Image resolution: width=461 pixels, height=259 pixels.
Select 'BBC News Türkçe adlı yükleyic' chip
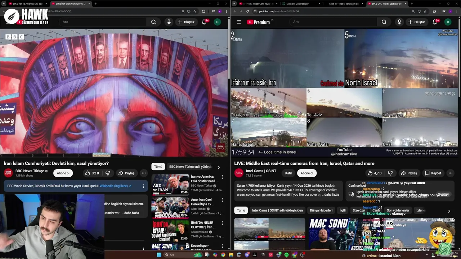point(190,167)
